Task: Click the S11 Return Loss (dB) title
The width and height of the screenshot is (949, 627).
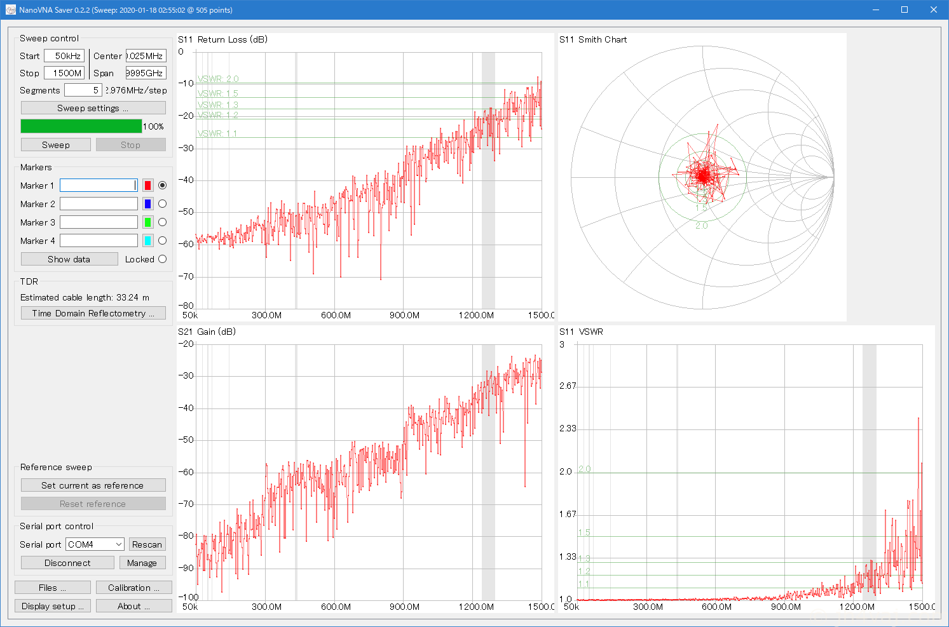Action: coord(223,39)
